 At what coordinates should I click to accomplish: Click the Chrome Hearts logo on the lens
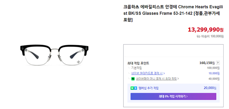click(x=78, y=61)
